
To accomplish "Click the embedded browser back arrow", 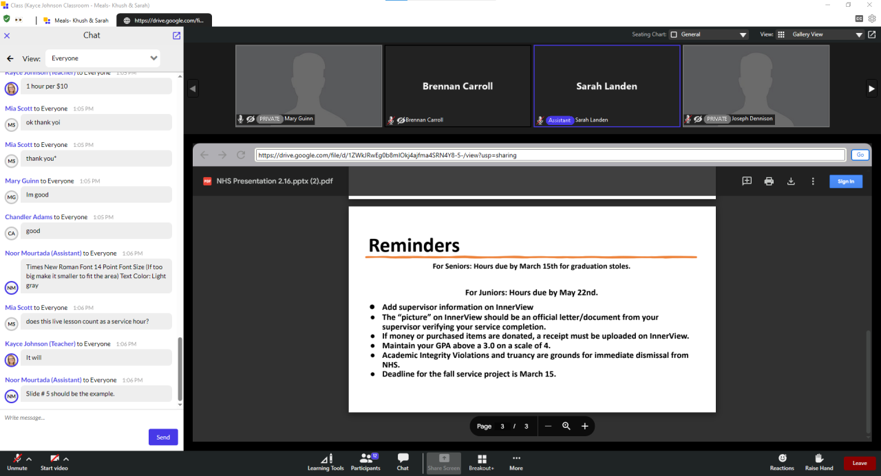I will 204,155.
